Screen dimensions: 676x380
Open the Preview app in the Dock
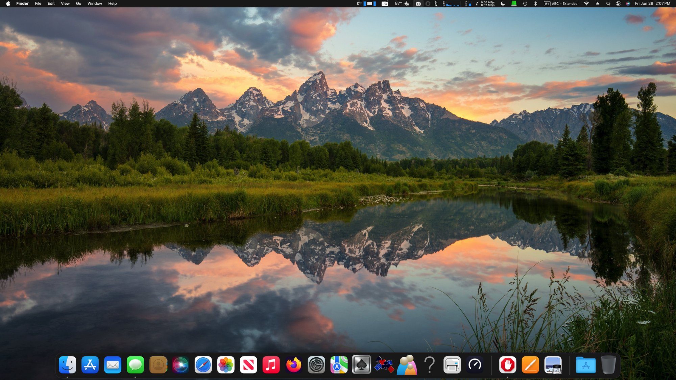click(553, 365)
